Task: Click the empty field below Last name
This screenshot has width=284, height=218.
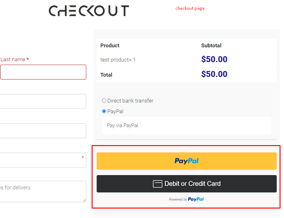Action: tap(43, 101)
